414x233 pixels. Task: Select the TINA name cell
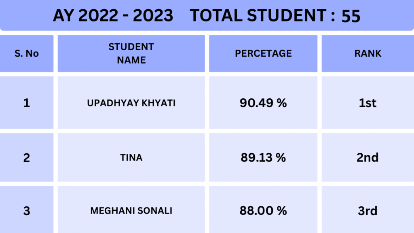tap(131, 157)
